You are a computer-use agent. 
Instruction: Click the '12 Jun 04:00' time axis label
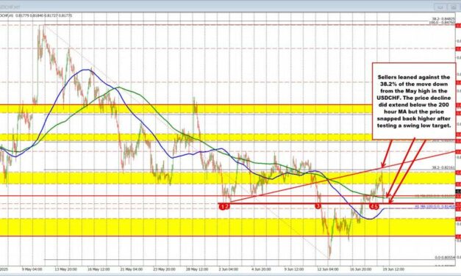(328, 269)
